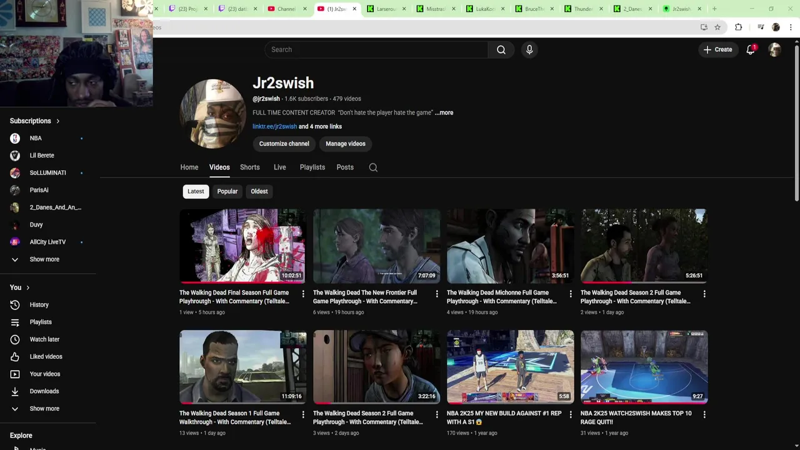Screen dimensions: 800x450
Task: Switch to the Shorts tab
Action: coord(250,167)
